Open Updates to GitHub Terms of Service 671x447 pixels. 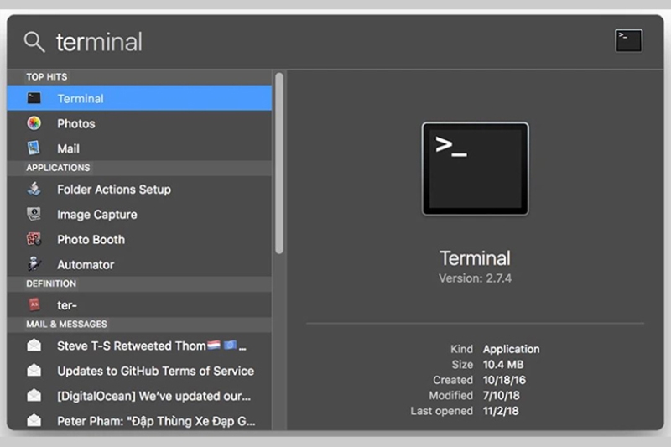[139, 371]
